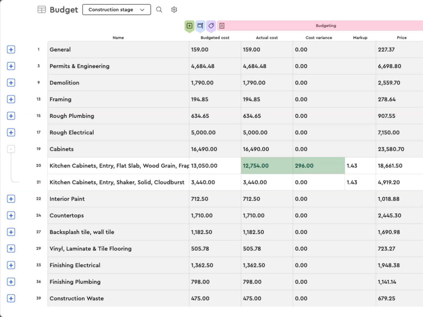Select the green 12,754.00 actual cost cell
This screenshot has height=317, width=423.
coord(267,166)
